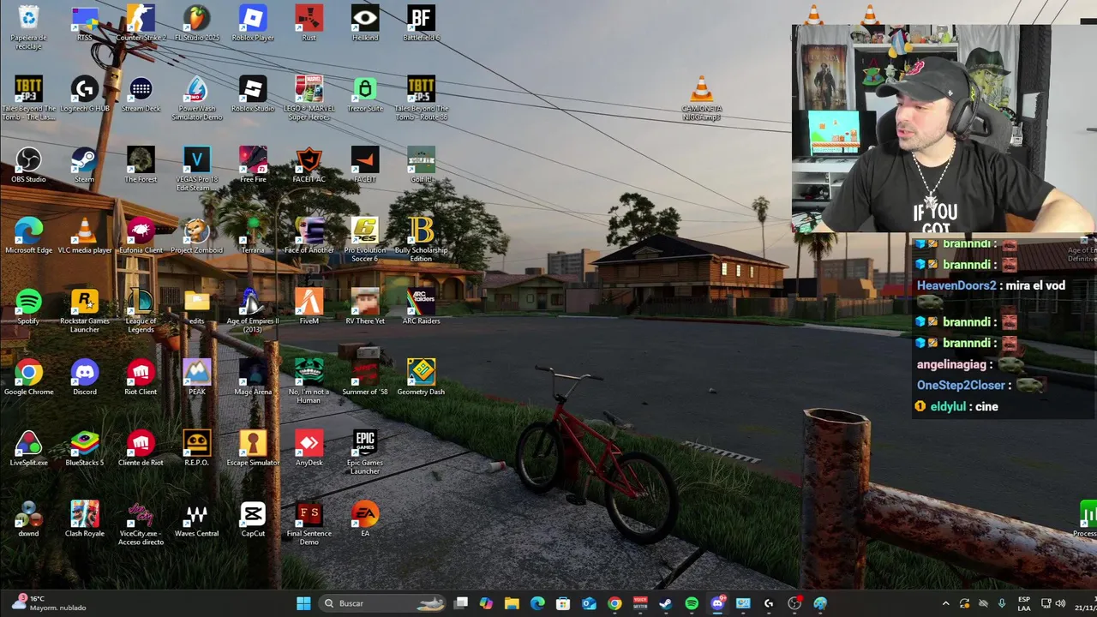
Task: Launch Terraria from the desktop
Action: (x=253, y=237)
